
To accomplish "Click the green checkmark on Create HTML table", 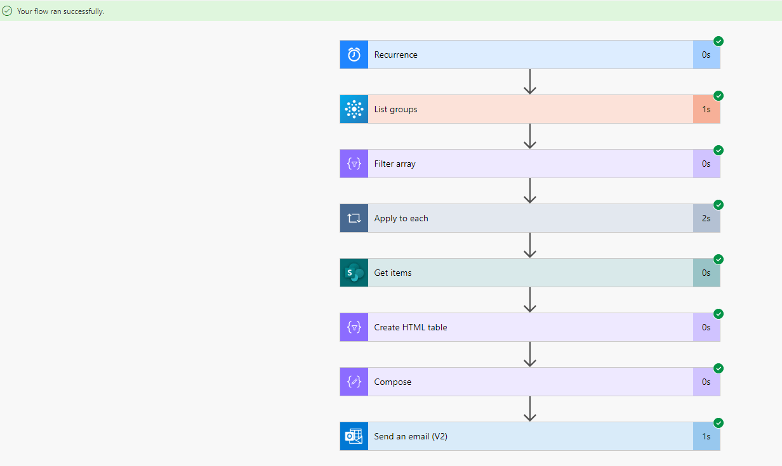I will click(719, 314).
